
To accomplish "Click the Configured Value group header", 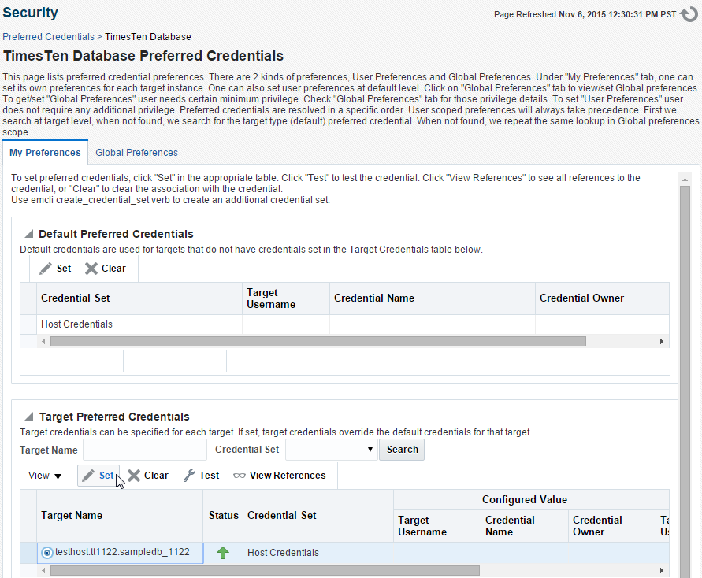I will [524, 500].
